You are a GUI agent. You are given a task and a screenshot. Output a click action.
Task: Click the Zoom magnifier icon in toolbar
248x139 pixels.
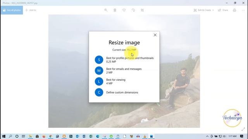(106, 10)
